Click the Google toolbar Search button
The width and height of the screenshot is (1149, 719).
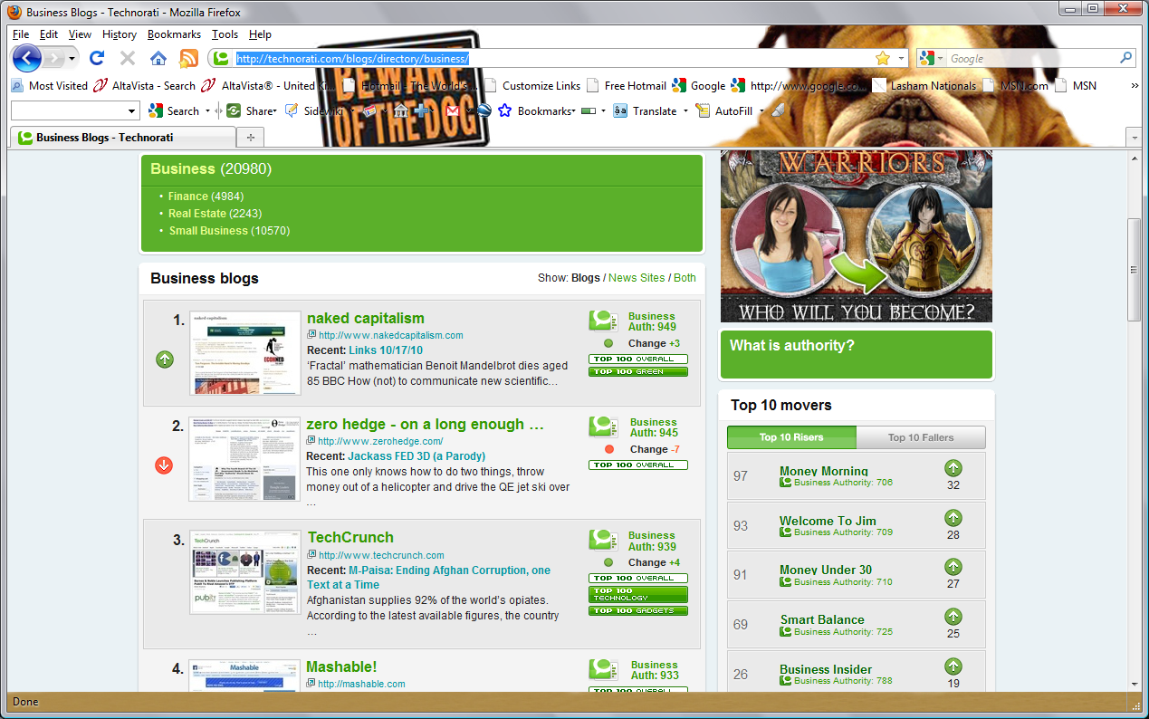point(174,110)
